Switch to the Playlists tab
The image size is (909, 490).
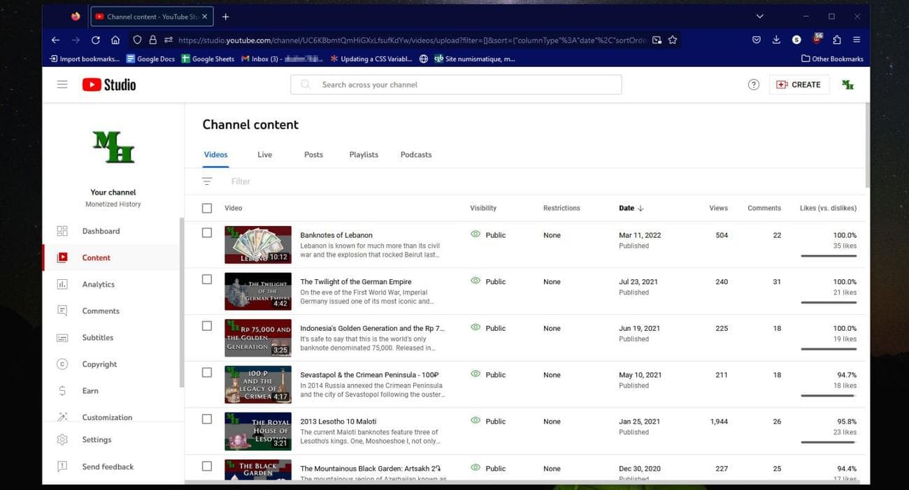[364, 154]
